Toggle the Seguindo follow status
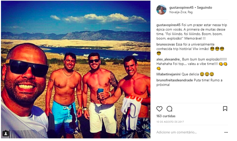Viewport: 237px width, 141px height. [204, 8]
